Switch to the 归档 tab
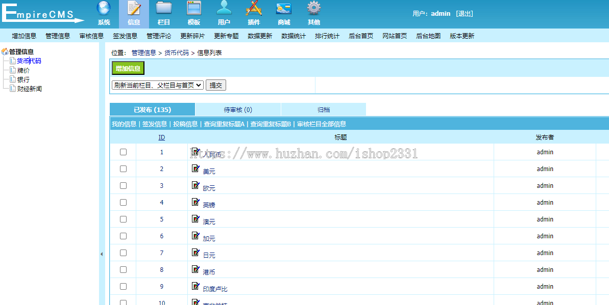The width and height of the screenshot is (609, 305). (x=324, y=109)
